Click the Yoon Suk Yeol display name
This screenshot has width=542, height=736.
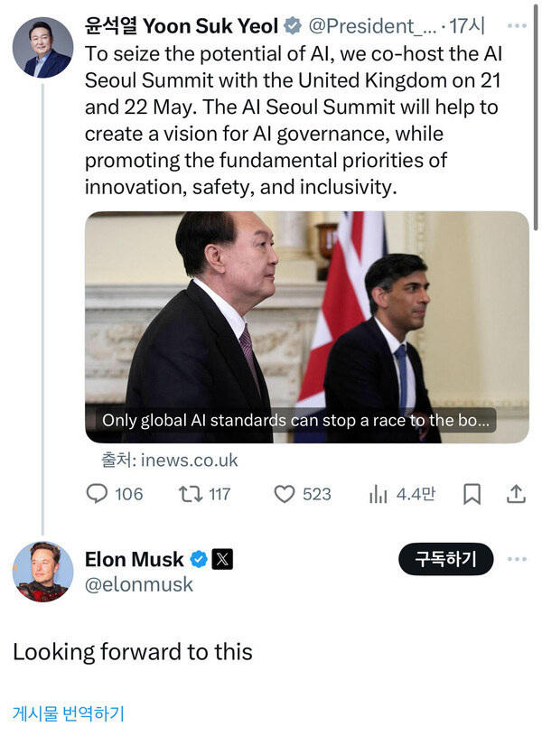pyautogui.click(x=181, y=25)
